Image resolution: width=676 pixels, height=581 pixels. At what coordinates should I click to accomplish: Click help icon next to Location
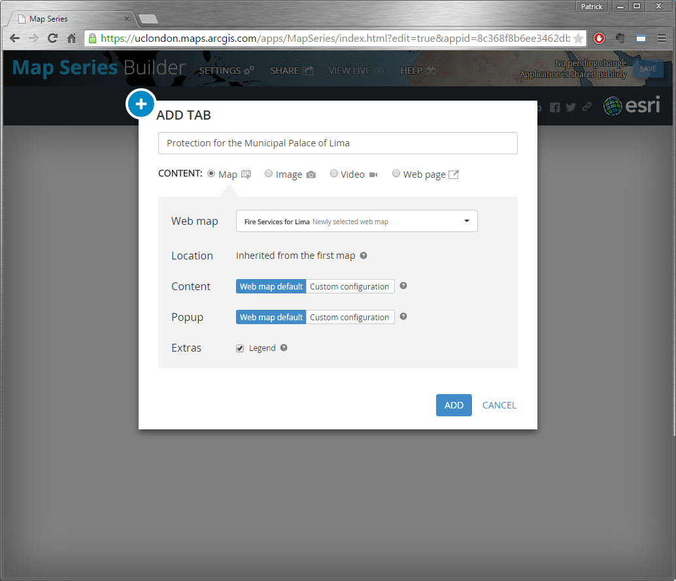363,256
